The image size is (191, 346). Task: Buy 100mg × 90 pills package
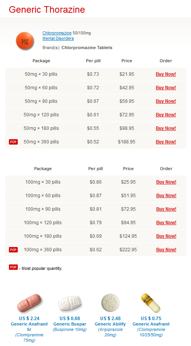tap(166, 209)
